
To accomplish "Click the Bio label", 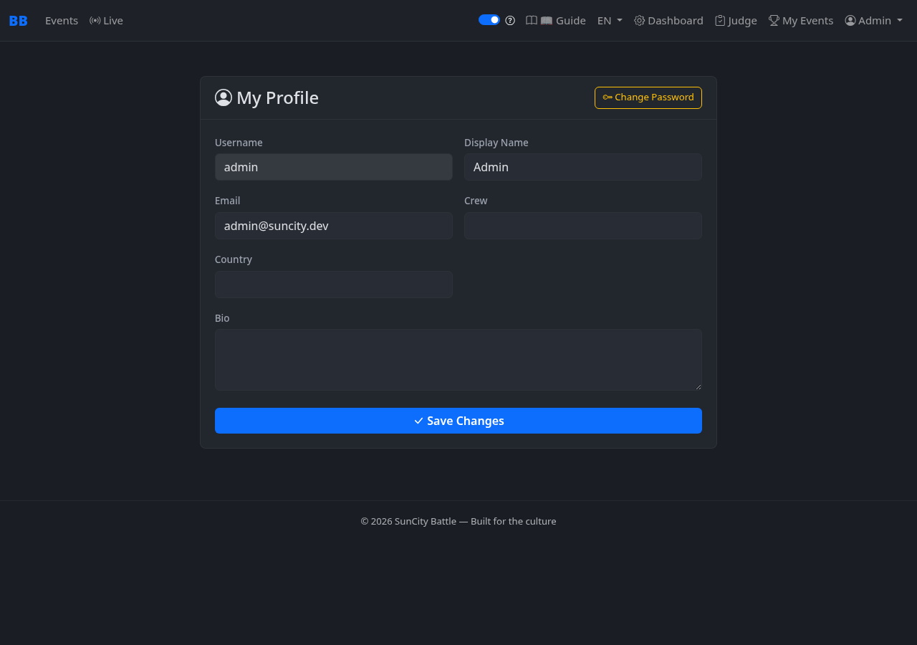I will pos(222,318).
